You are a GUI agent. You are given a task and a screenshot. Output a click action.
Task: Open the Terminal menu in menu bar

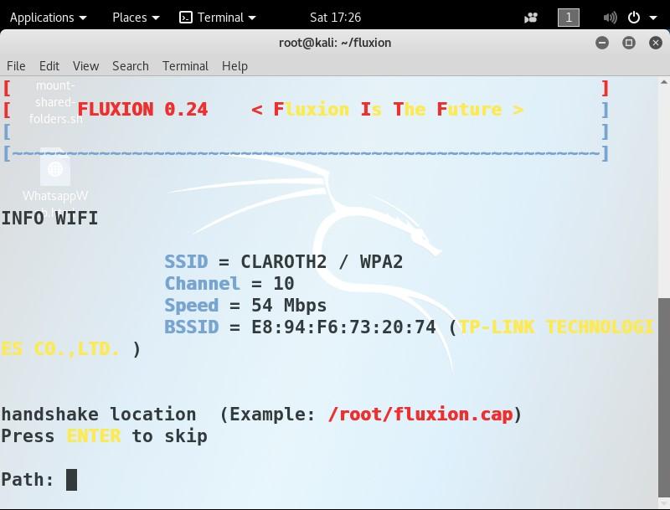coord(185,66)
